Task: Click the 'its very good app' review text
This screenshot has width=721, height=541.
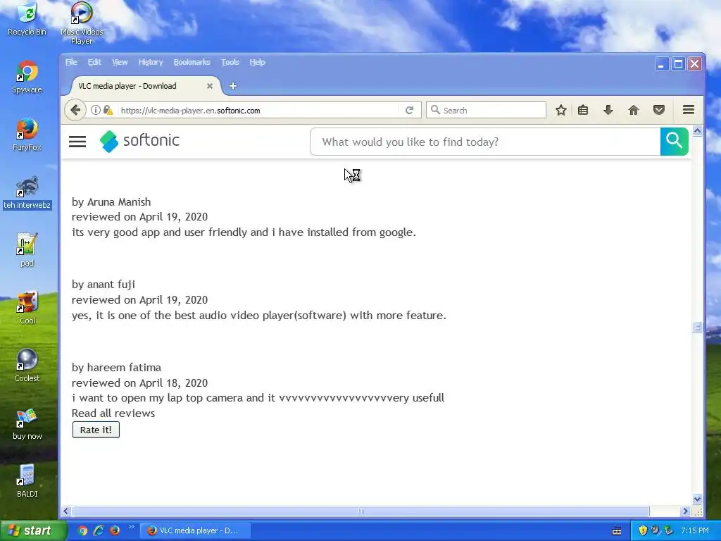Action: pyautogui.click(x=244, y=232)
